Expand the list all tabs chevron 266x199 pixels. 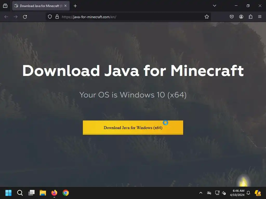[214, 6]
